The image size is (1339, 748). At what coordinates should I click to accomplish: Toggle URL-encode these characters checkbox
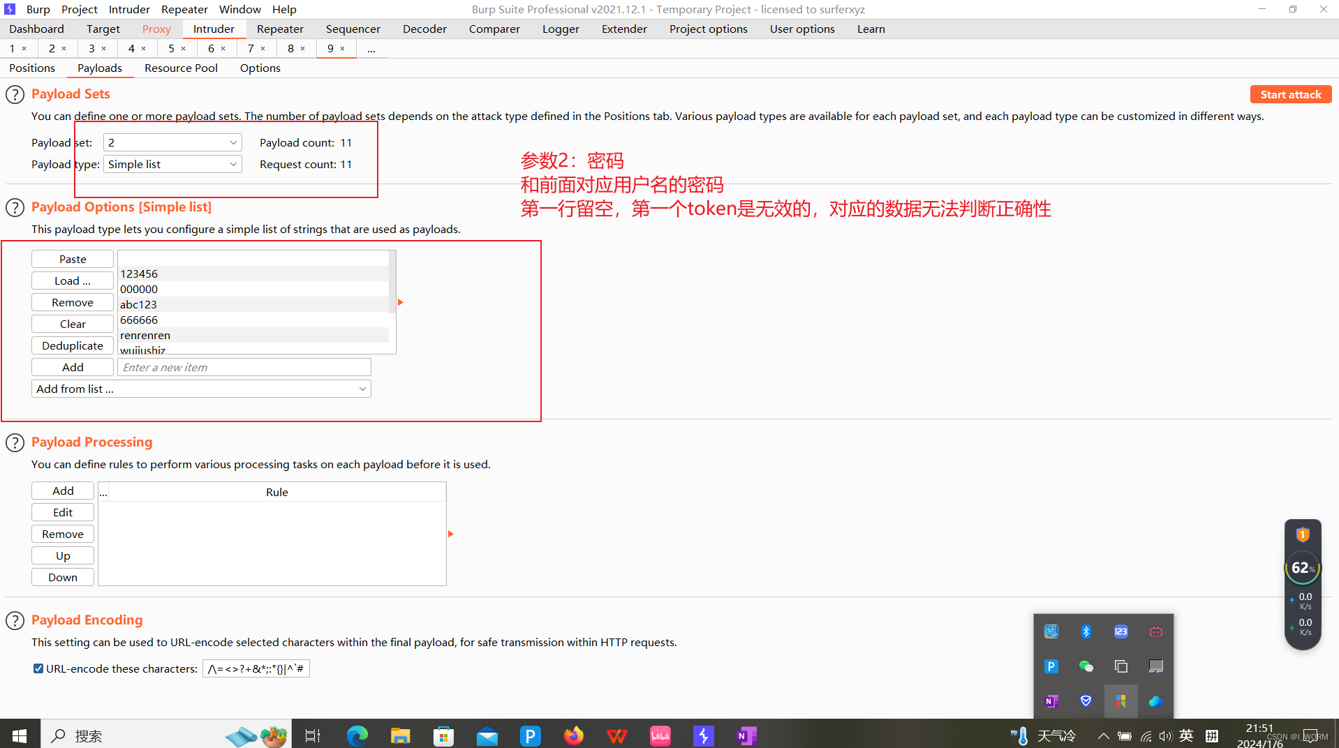click(x=38, y=668)
